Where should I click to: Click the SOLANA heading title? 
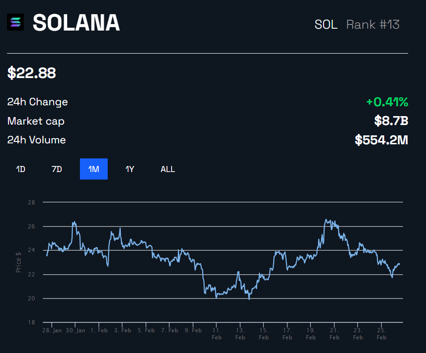point(76,23)
